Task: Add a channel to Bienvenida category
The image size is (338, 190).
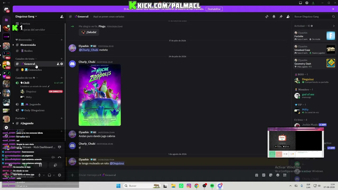Action: 62,40
